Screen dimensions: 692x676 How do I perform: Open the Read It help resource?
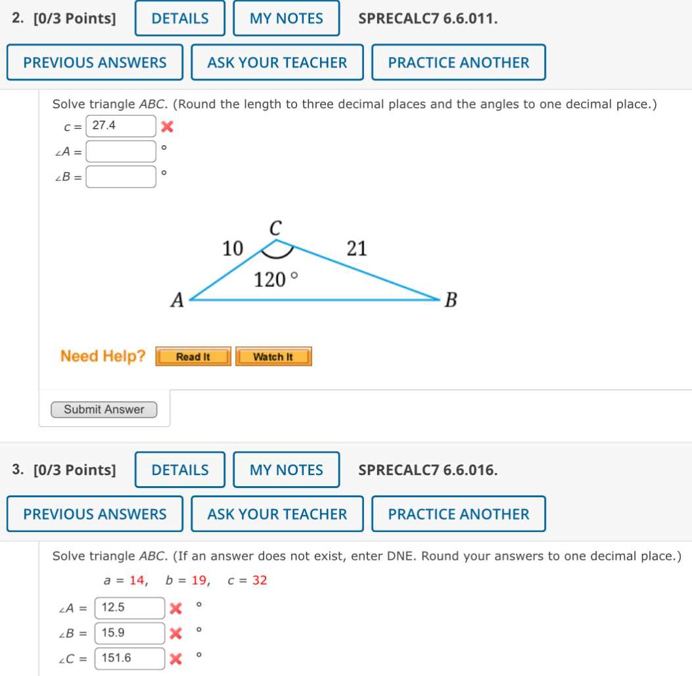[x=193, y=356]
